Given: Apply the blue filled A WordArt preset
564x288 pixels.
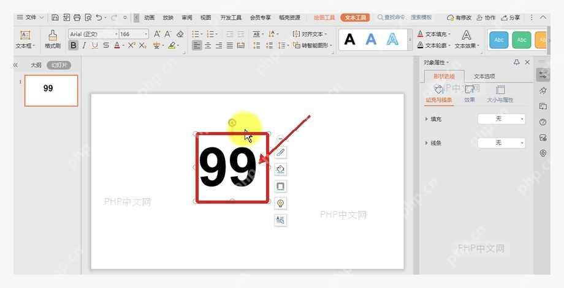Looking at the screenshot, I should tap(371, 40).
